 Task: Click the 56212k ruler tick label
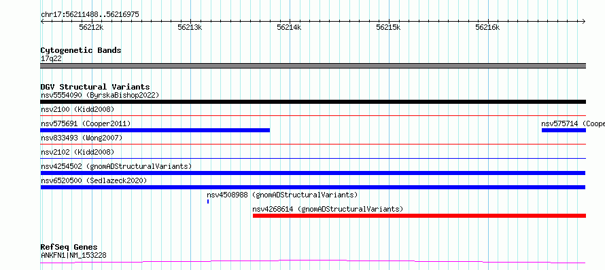coord(92,27)
